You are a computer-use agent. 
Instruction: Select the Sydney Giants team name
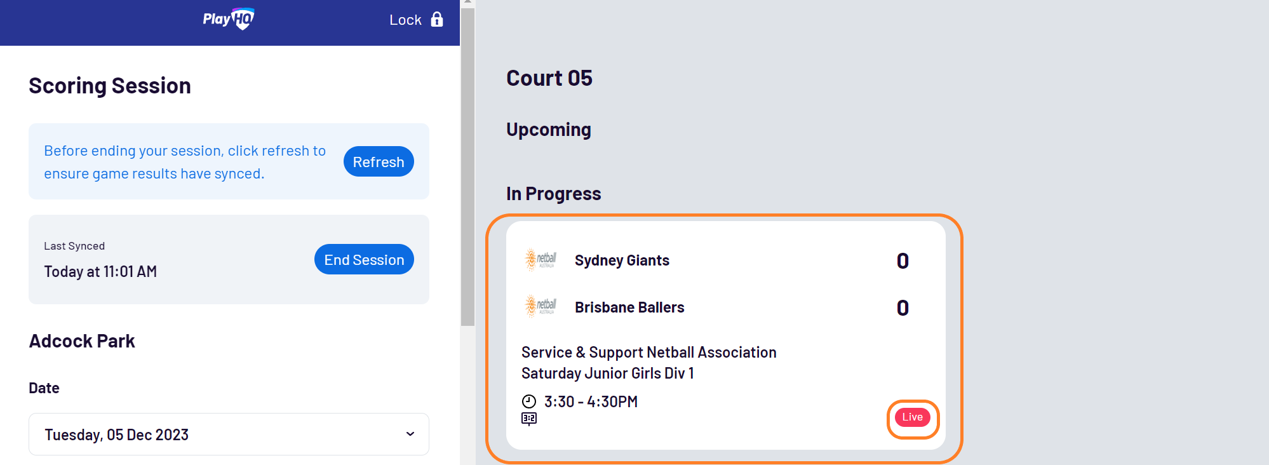point(622,260)
